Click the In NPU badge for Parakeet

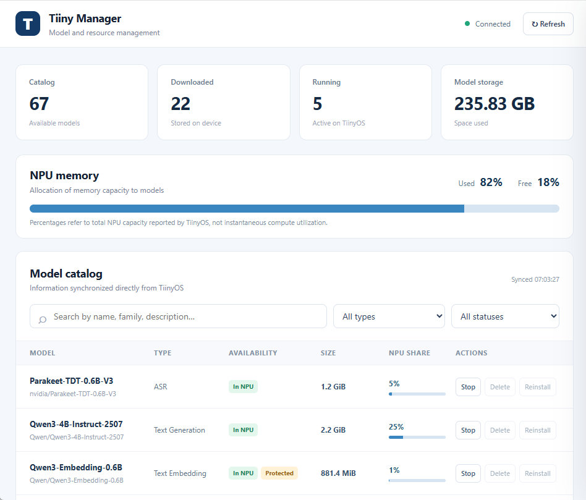click(x=243, y=386)
